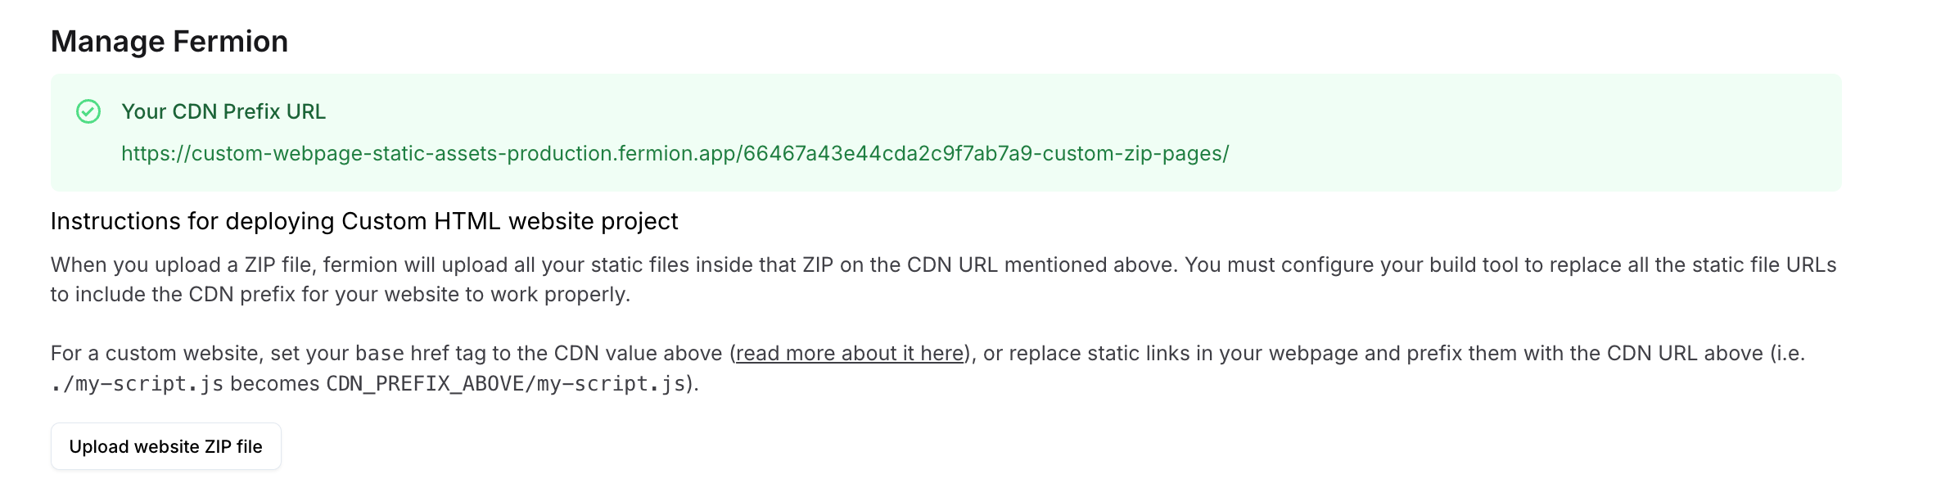Select the Manage Fermion heading
Screen dimensions: 1950x488
point(169,38)
